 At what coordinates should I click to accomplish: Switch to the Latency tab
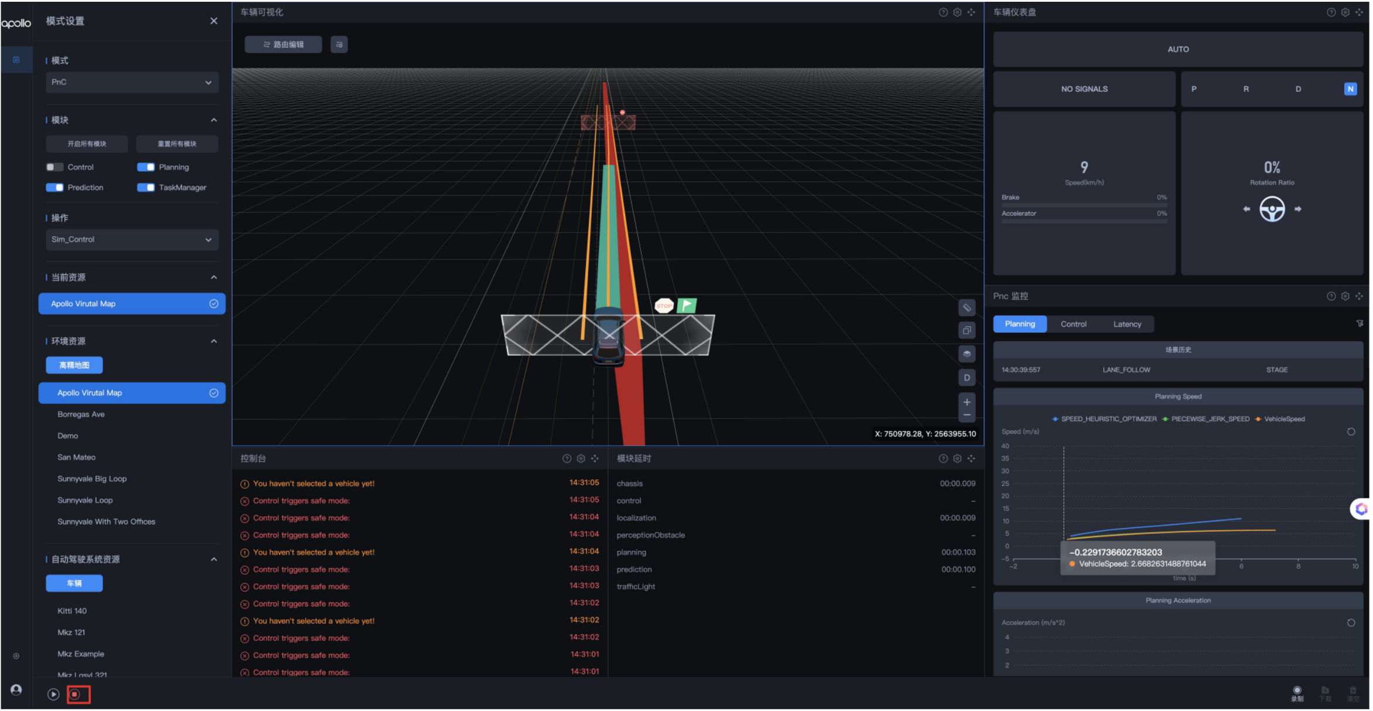tap(1127, 324)
